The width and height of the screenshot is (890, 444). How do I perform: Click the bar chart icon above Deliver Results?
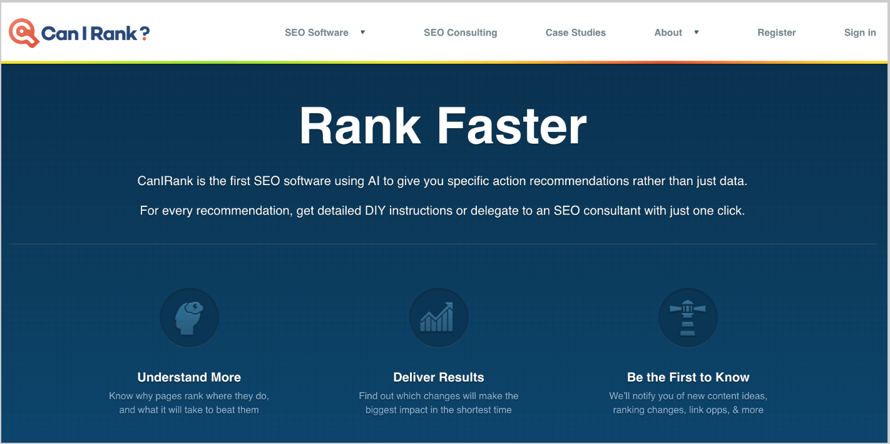[438, 318]
